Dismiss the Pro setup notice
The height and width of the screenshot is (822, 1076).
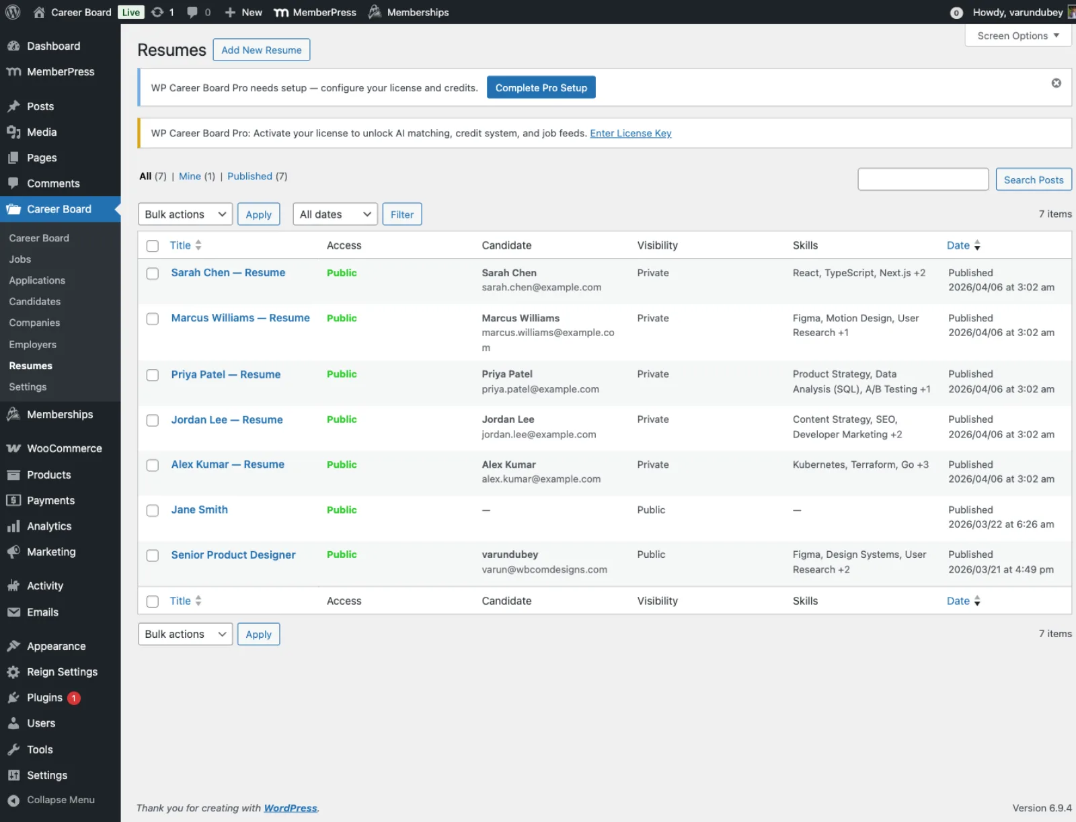tap(1056, 83)
